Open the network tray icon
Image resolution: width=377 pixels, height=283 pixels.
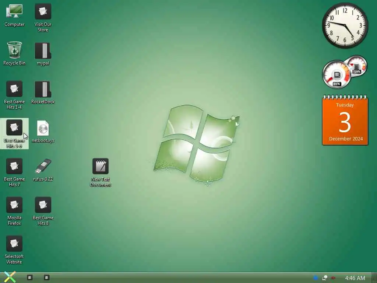[325, 278]
